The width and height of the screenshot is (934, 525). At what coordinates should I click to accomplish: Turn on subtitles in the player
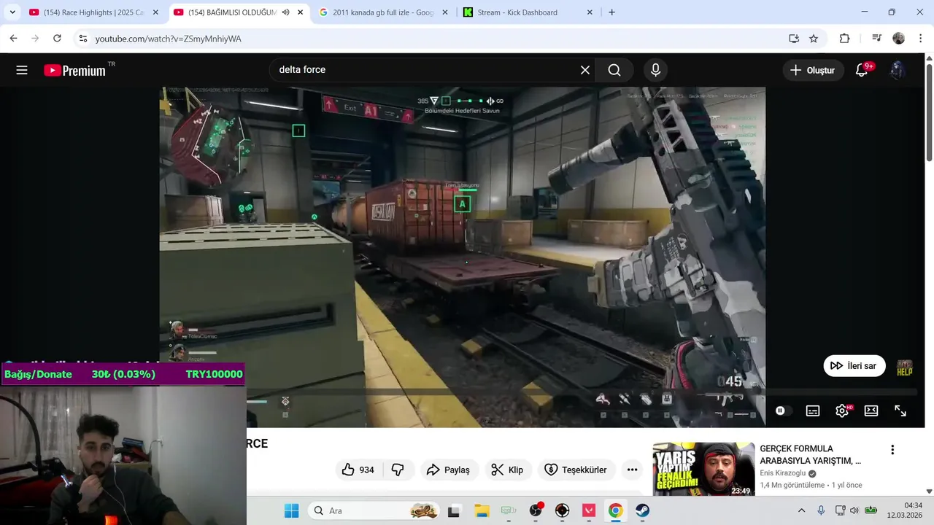point(813,411)
